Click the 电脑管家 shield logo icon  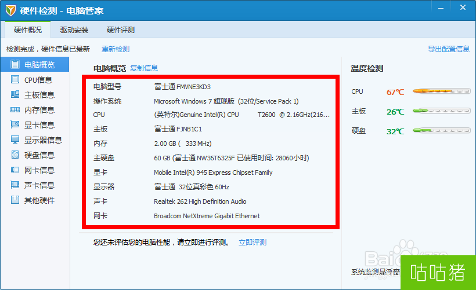point(10,10)
